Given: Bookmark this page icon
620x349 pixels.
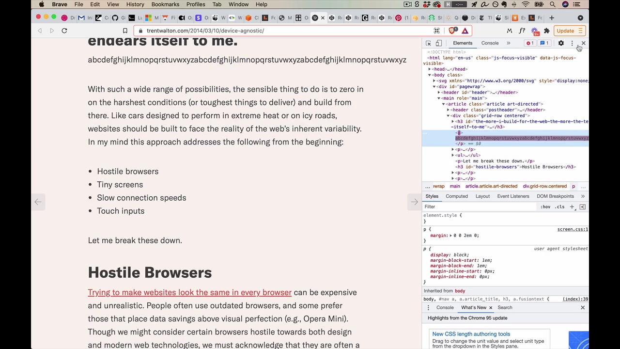Looking at the screenshot, I should [x=125, y=31].
